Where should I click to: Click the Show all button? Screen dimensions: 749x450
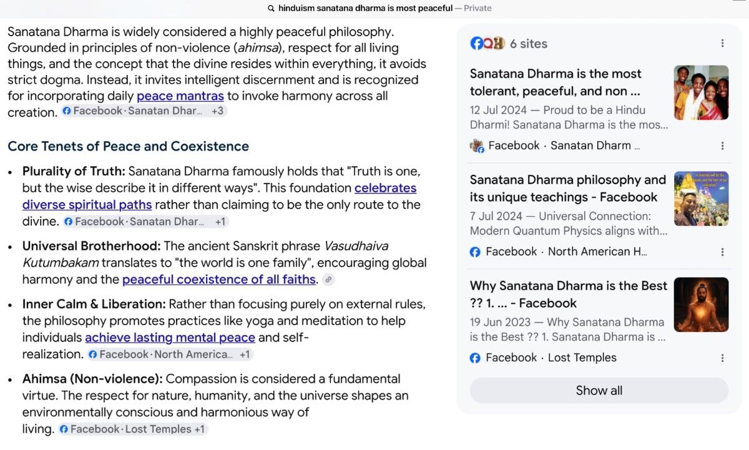coord(599,391)
